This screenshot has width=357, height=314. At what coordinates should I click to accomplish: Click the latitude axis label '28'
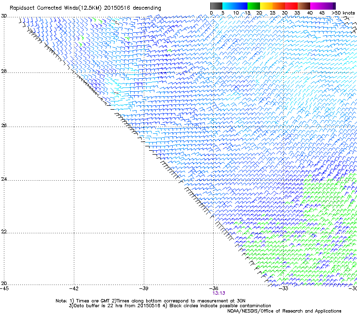4,71
